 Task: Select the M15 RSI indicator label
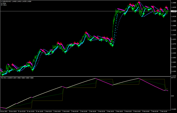3,78
